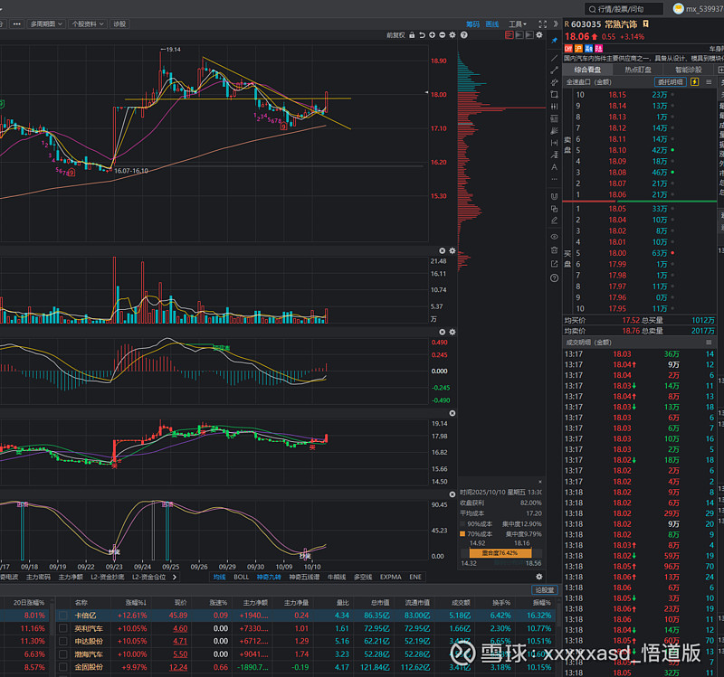
Task: Open the 多周期图 dropdown
Action: 45,24
